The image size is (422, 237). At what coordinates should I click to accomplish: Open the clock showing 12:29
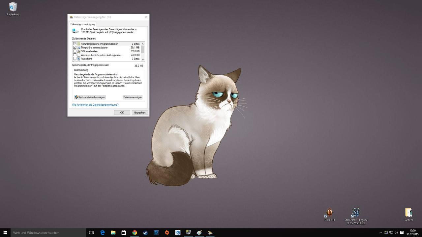point(412,232)
